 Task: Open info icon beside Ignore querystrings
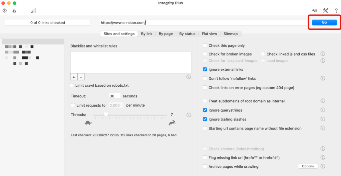pos(323,110)
